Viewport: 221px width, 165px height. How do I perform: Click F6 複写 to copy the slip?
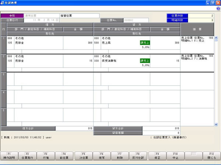pos(102,156)
